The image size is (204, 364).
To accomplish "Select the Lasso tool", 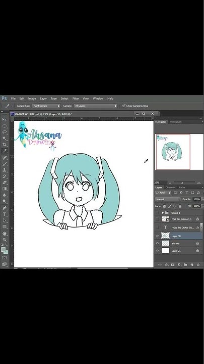I will (x=5, y=132).
